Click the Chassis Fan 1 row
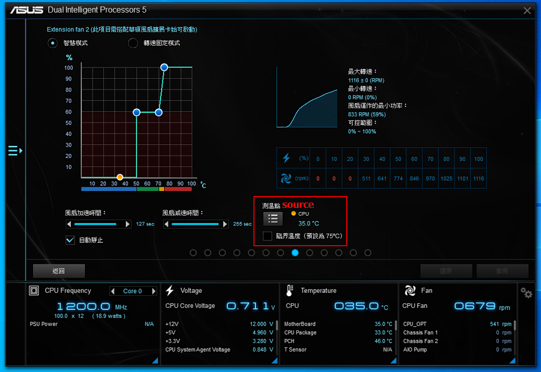541x372 pixels. point(457,333)
